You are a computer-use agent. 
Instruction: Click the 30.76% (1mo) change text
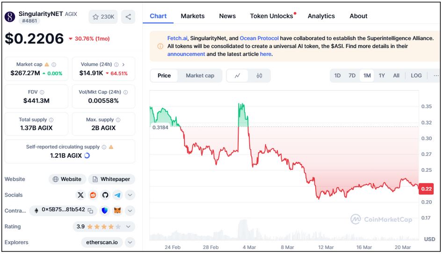[x=92, y=39]
